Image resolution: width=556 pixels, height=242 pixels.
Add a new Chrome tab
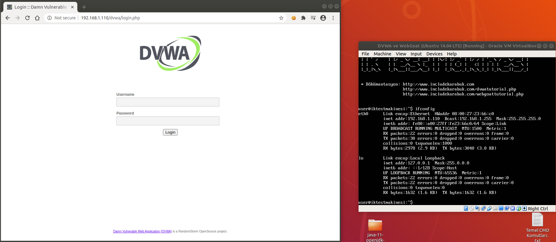84,7
